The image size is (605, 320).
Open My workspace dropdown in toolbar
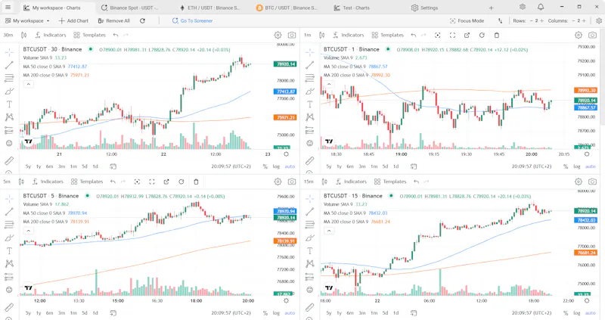coord(27,21)
